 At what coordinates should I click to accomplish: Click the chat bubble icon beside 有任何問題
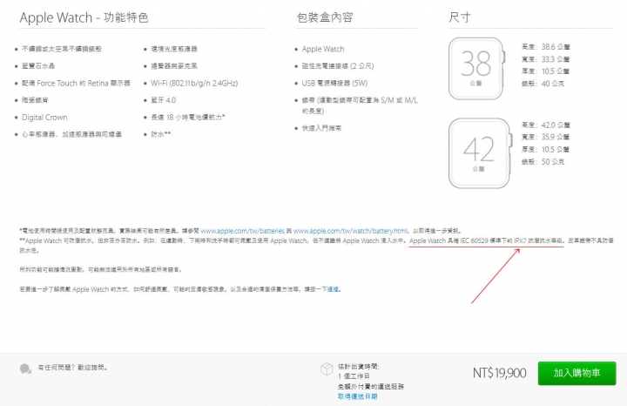tap(25, 369)
